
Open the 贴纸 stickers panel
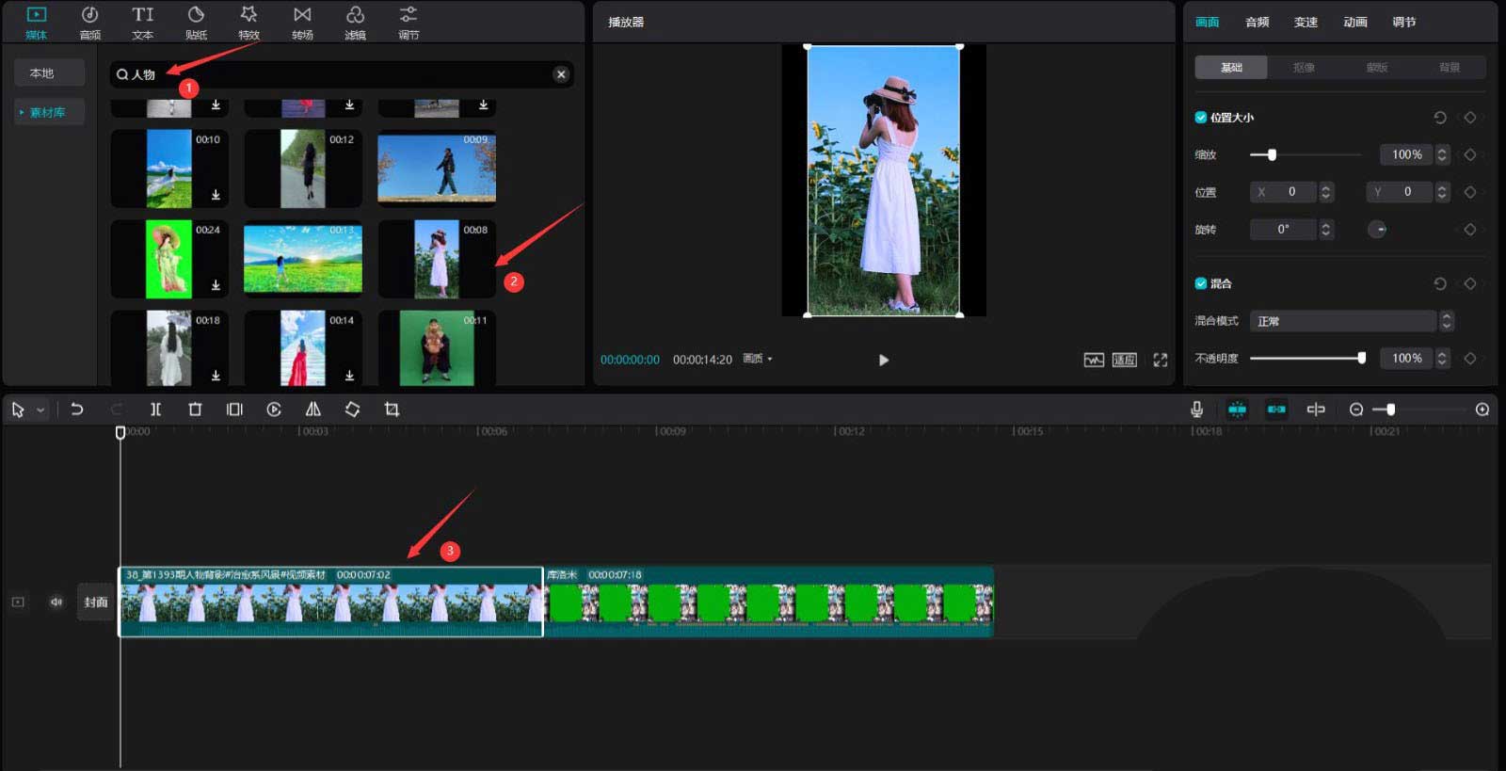pyautogui.click(x=196, y=23)
